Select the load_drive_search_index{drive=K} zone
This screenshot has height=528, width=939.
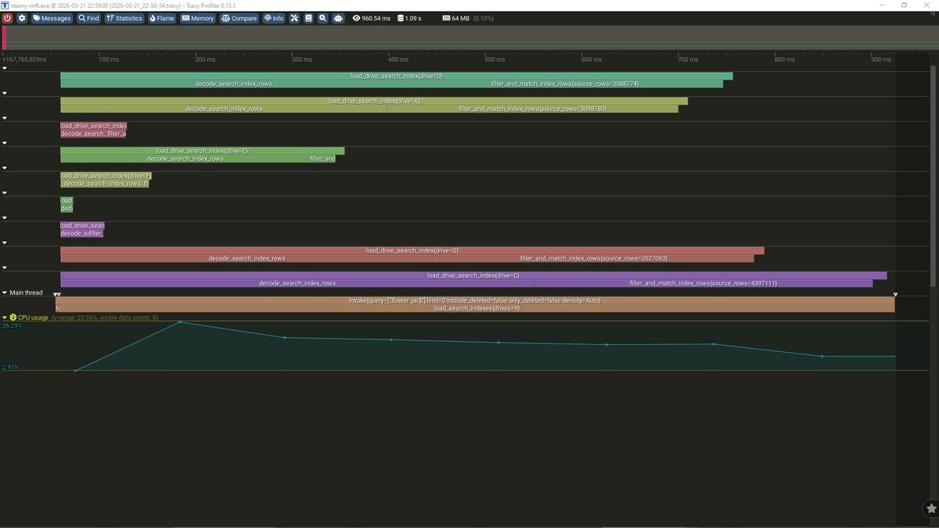(x=374, y=101)
